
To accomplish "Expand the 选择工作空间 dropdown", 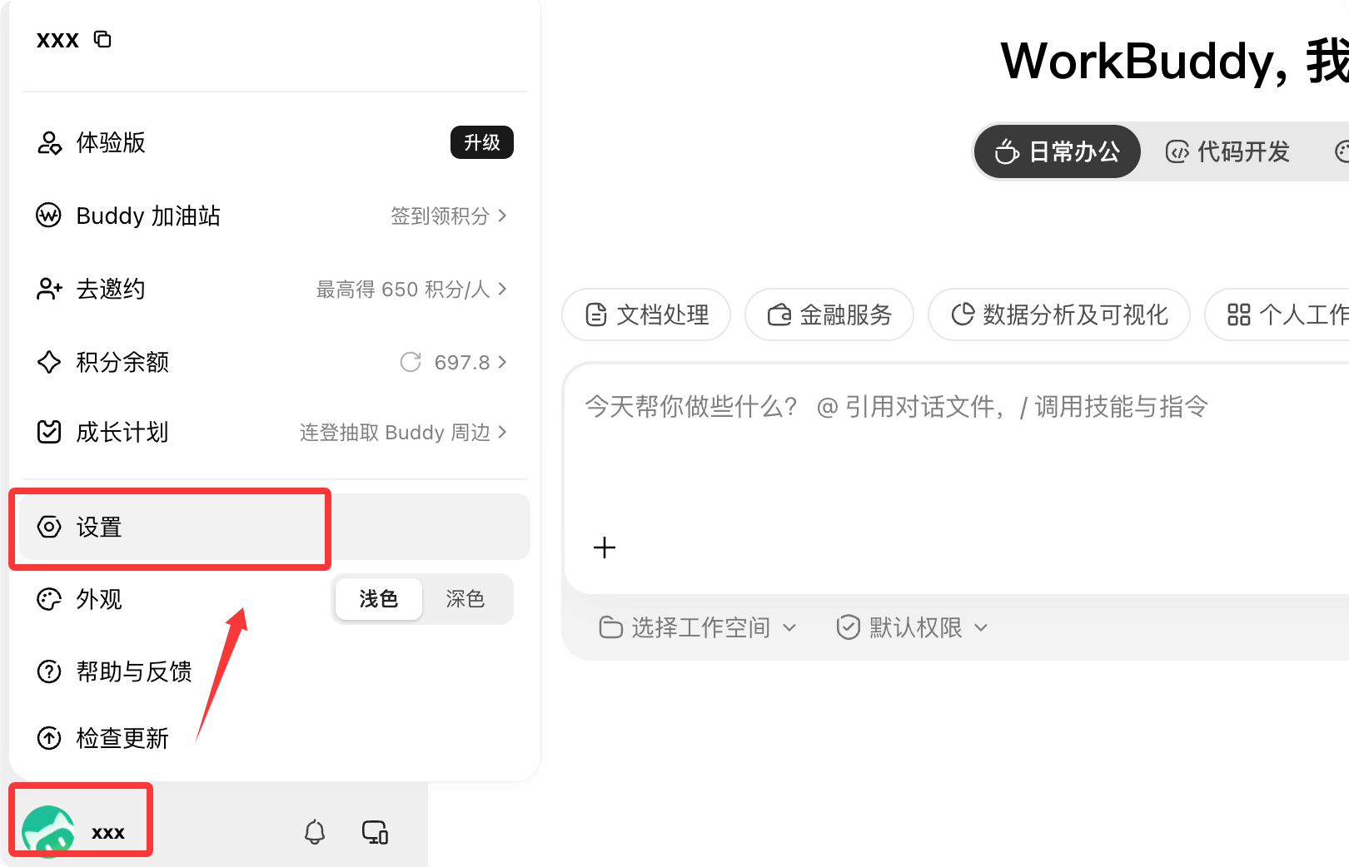I will tap(698, 627).
